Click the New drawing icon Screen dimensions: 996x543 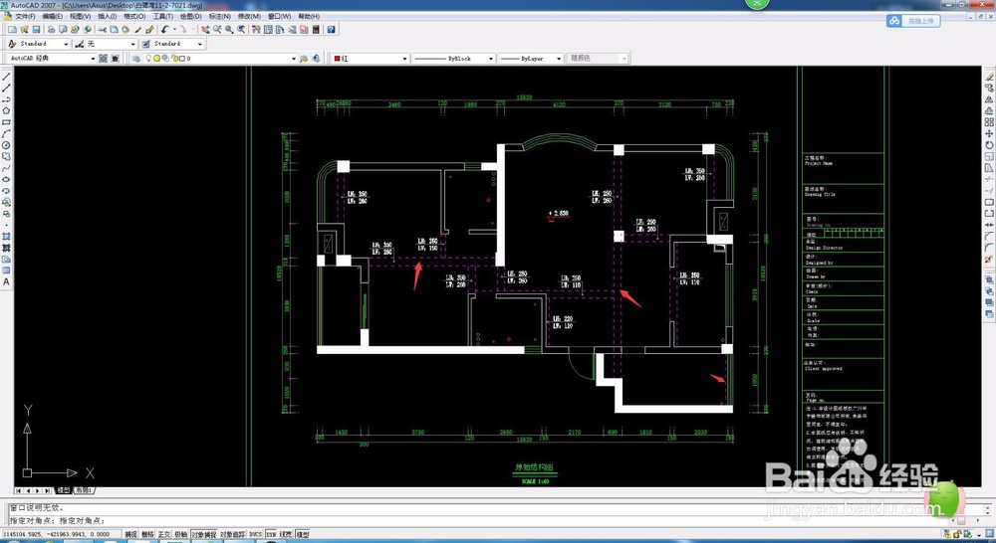click(x=12, y=29)
